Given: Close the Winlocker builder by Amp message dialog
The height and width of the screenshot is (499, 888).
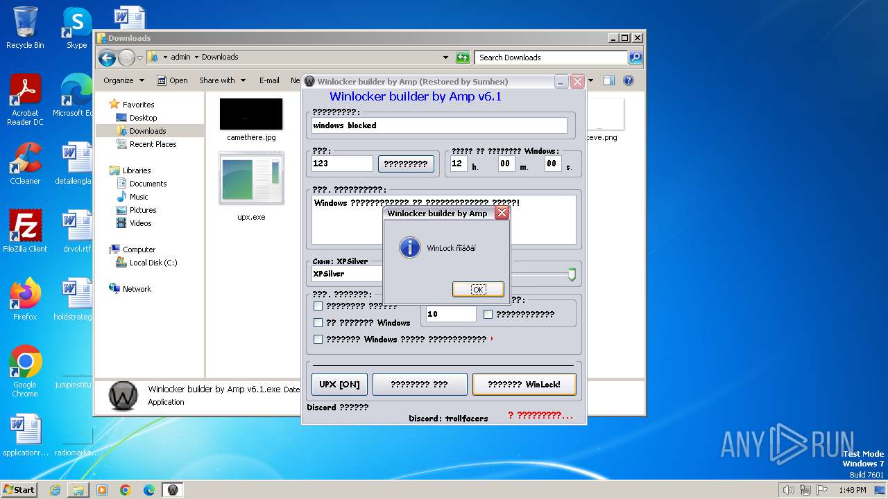Looking at the screenshot, I should 502,213.
